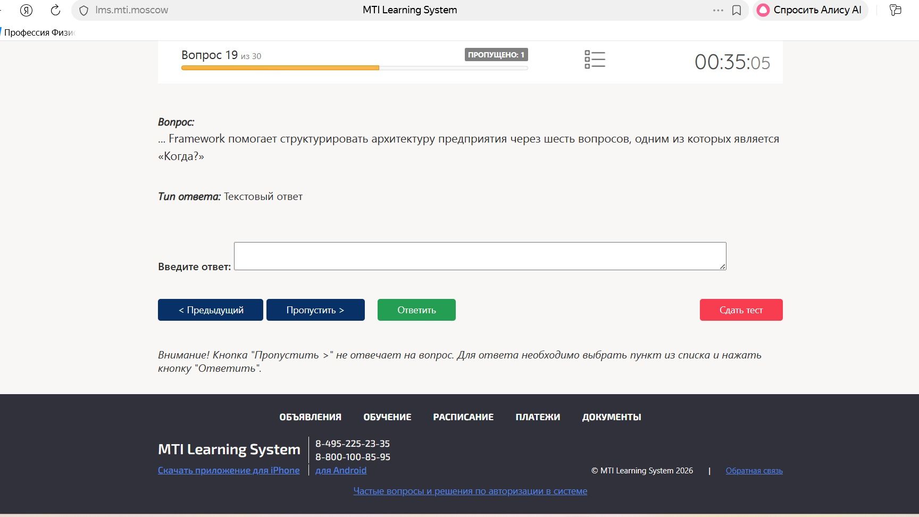Open the Документы footer menu item

tap(612, 417)
